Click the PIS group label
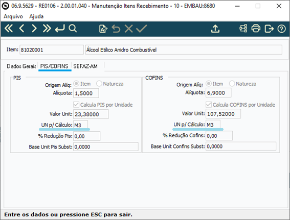 (17, 78)
